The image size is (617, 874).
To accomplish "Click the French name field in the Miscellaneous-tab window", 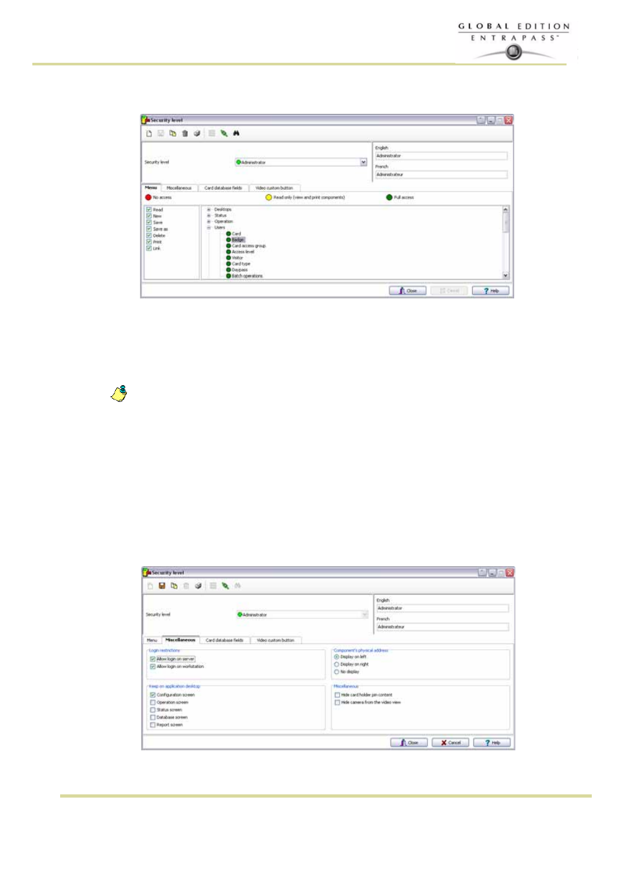I will click(x=442, y=627).
